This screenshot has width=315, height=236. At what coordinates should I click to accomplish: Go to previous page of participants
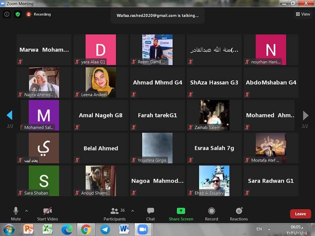pyautogui.click(x=10, y=115)
